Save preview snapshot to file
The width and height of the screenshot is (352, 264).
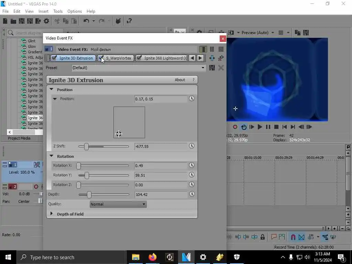click(306, 33)
